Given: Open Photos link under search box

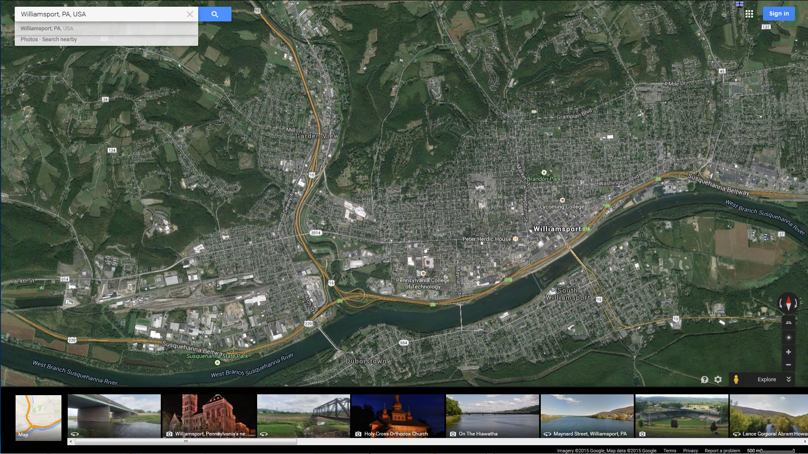Looking at the screenshot, I should tap(29, 40).
